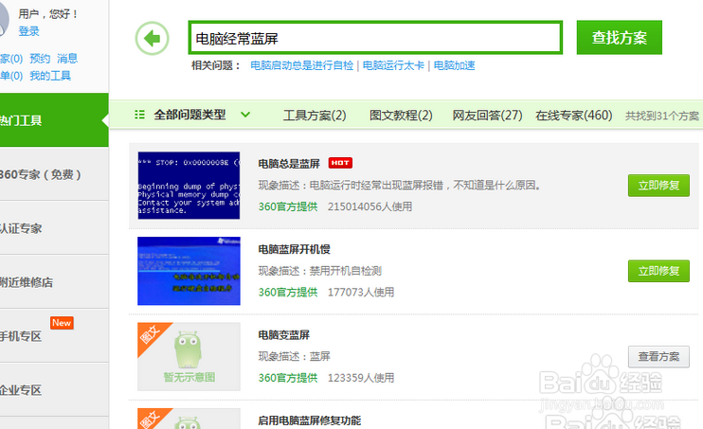Click the 消息 messages link

point(67,59)
